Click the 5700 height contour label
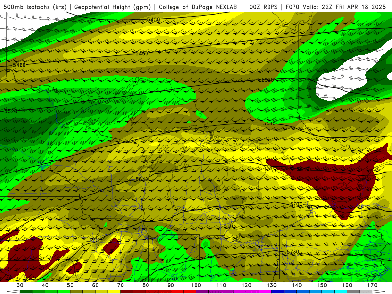392x294 pixels. tap(296, 204)
